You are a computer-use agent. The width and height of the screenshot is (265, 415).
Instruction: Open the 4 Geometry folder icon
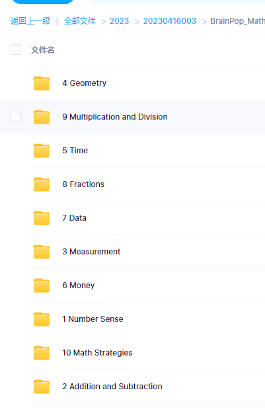click(x=42, y=83)
